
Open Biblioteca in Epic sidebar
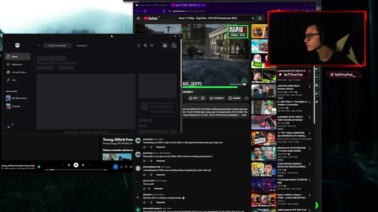(x=18, y=64)
